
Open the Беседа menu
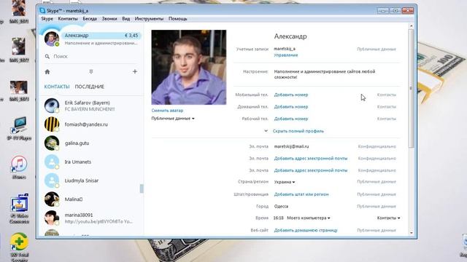pyautogui.click(x=90, y=19)
